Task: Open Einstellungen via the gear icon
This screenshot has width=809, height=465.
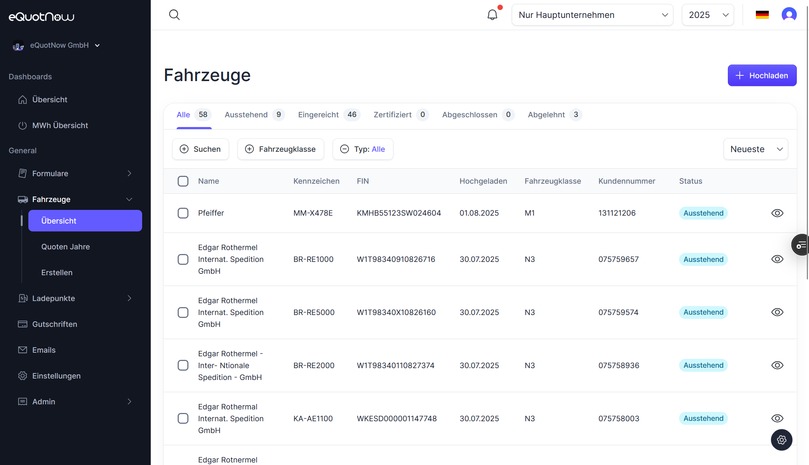Action: point(23,376)
